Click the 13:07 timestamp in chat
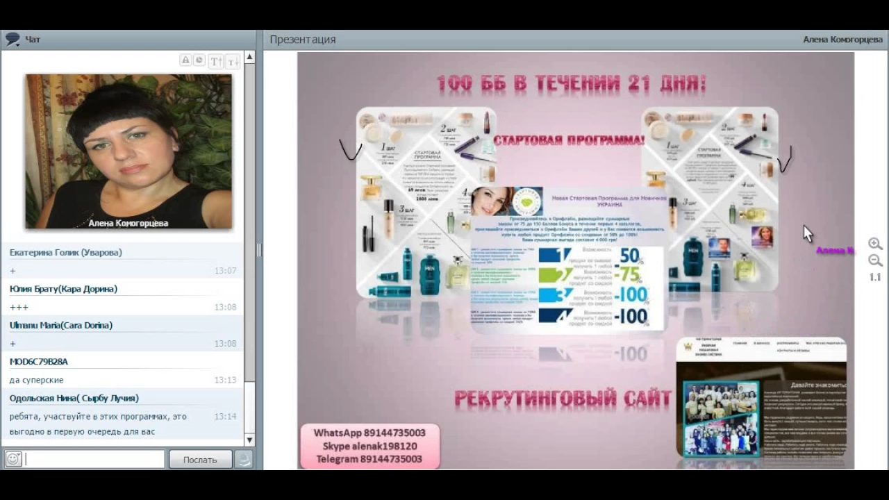This screenshot has width=889, height=500. [225, 271]
